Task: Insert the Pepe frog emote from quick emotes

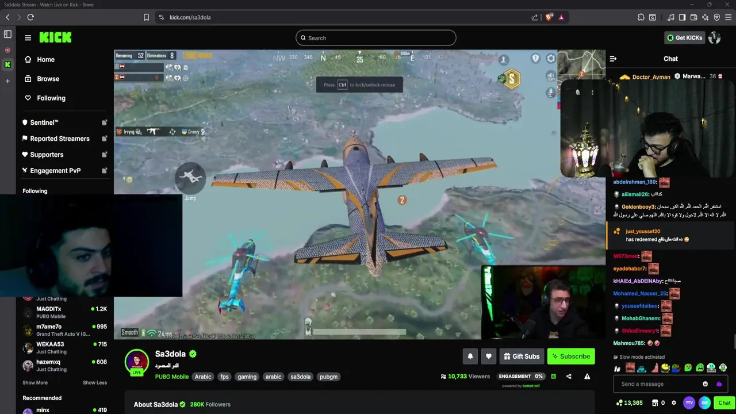Action: tap(677, 368)
